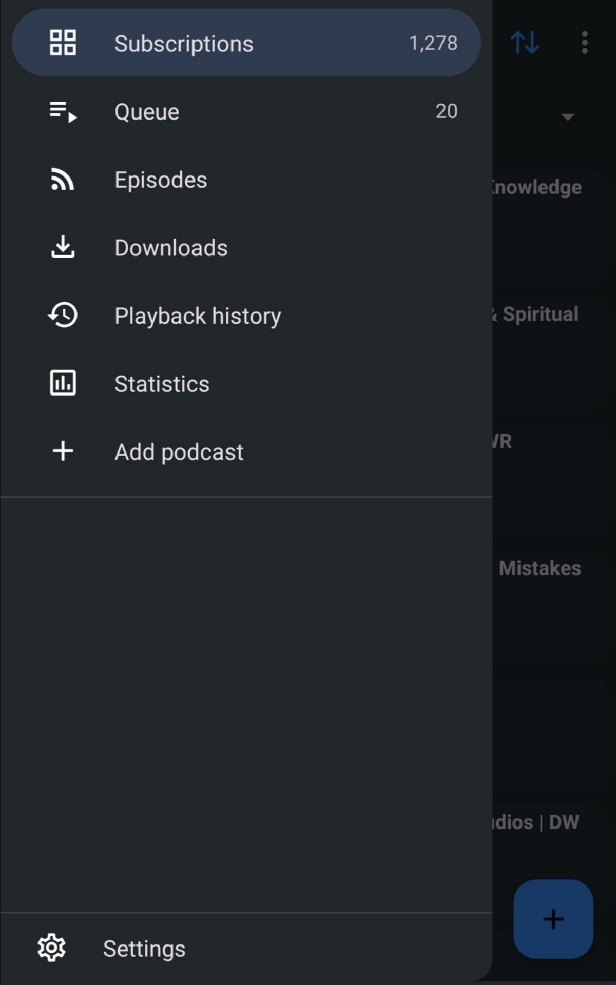Click the Playback history clock icon

63,315
